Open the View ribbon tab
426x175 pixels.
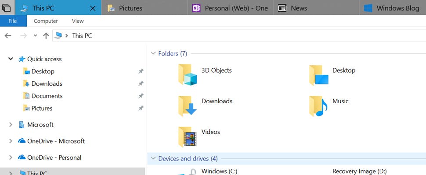pos(78,21)
